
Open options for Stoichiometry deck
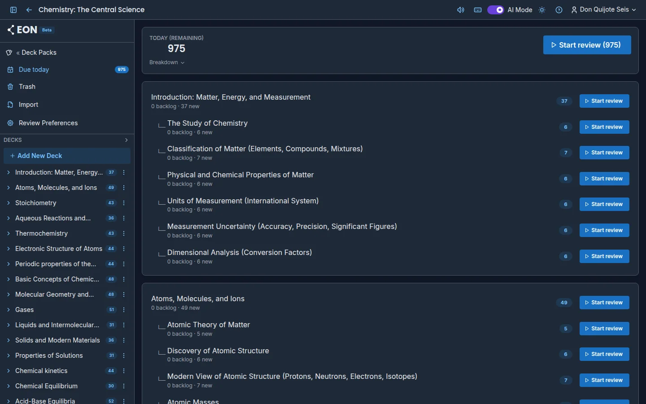click(x=124, y=203)
